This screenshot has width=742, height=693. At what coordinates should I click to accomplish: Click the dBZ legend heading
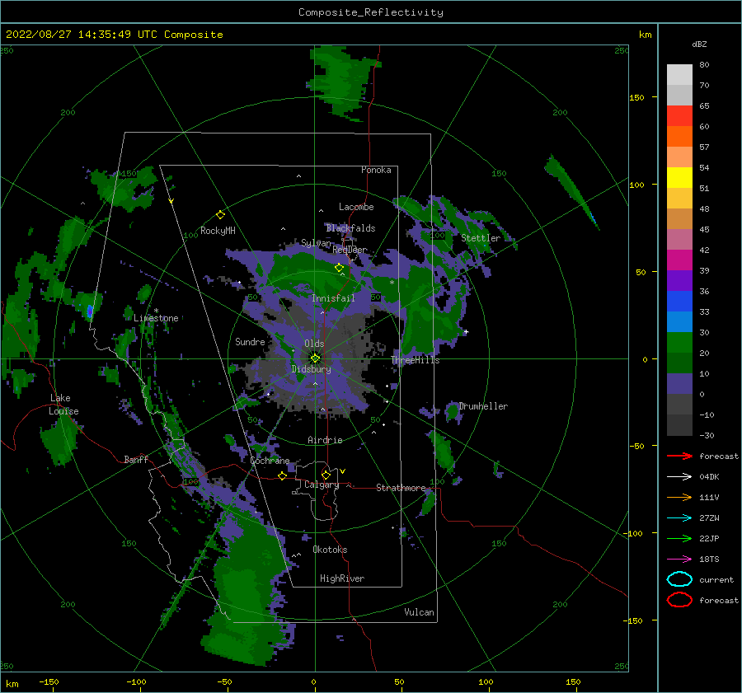click(x=699, y=44)
